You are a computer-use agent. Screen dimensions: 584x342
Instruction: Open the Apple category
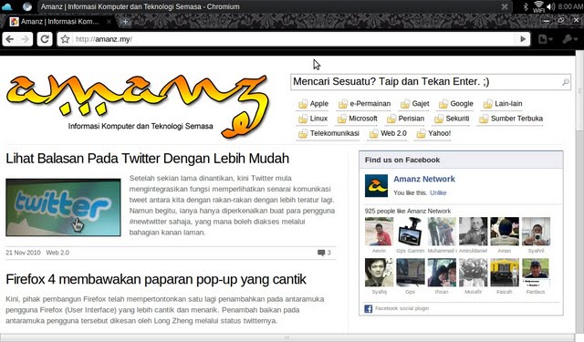click(x=313, y=104)
